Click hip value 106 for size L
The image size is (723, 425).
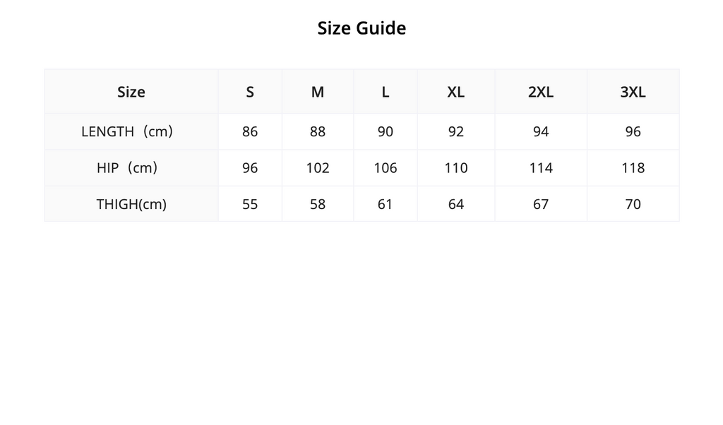(386, 168)
